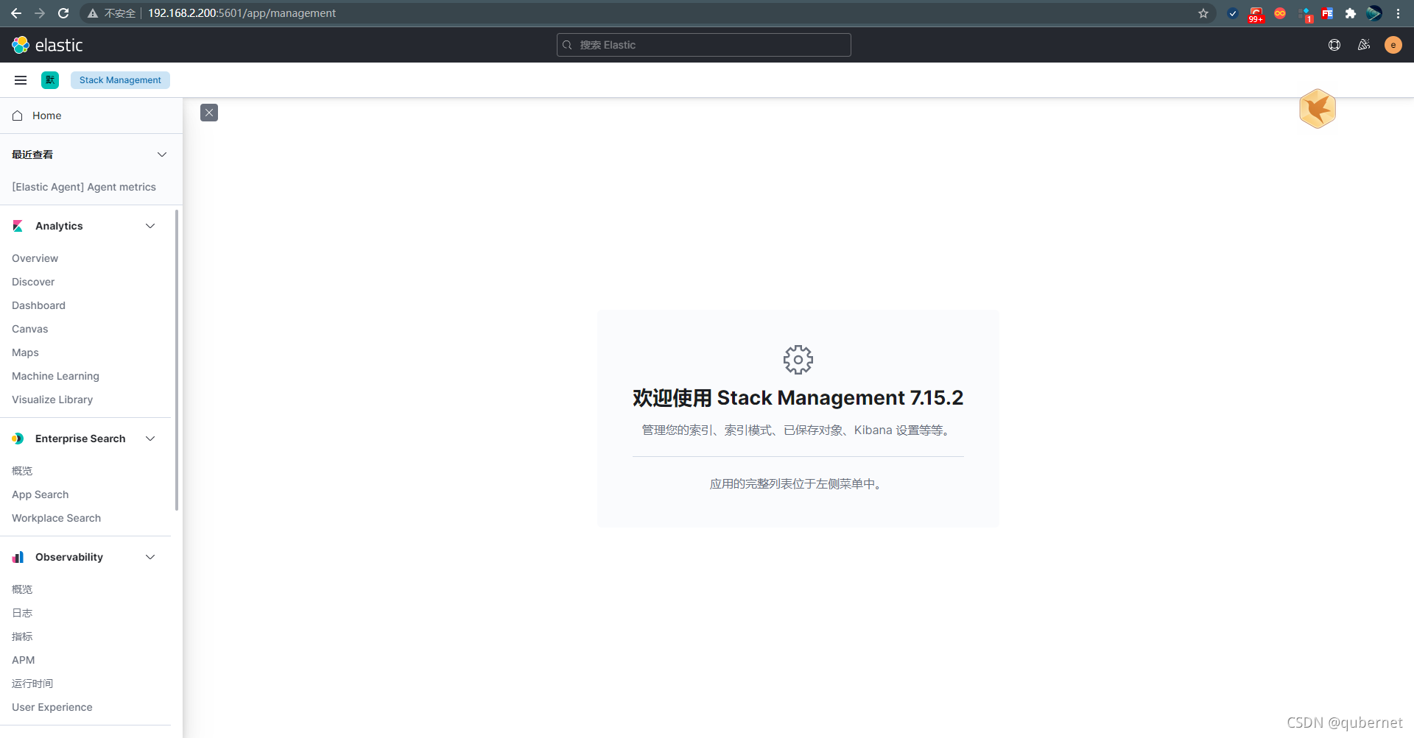Click the gear icon in welcome card
Screen dimensions: 1414x738
(798, 360)
